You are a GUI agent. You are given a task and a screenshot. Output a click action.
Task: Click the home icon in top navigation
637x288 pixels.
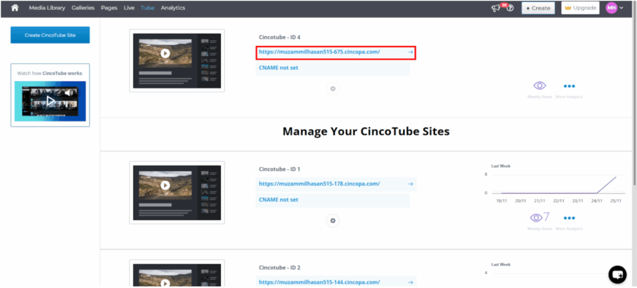pyautogui.click(x=15, y=8)
